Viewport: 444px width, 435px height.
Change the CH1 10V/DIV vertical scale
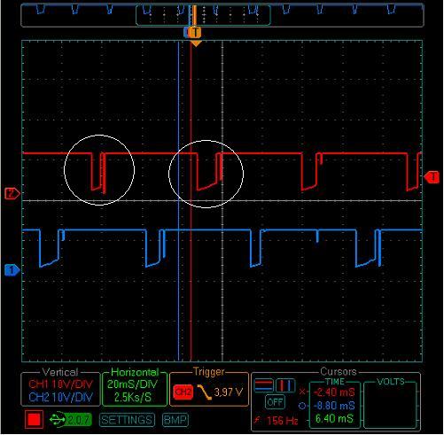[60, 385]
